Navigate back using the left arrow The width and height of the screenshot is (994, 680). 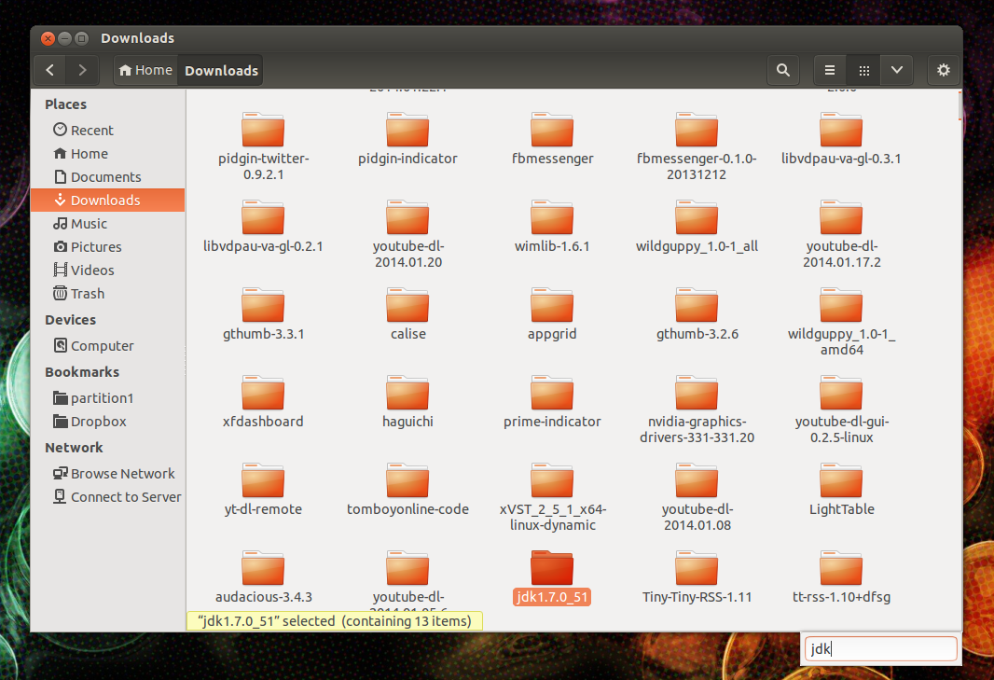tap(49, 70)
